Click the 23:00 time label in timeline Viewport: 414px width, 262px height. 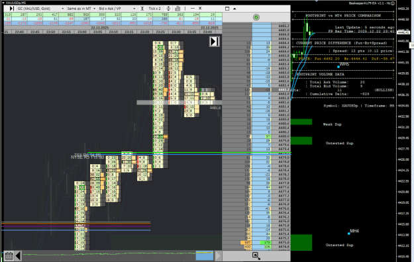82,32
